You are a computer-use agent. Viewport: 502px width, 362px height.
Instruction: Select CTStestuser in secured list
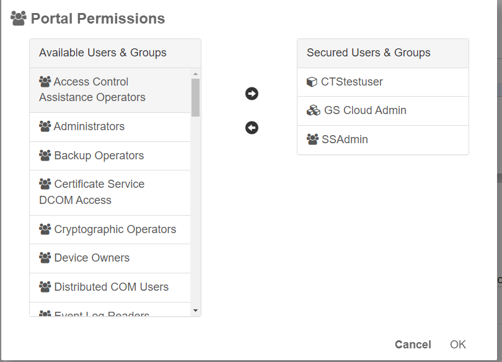351,82
